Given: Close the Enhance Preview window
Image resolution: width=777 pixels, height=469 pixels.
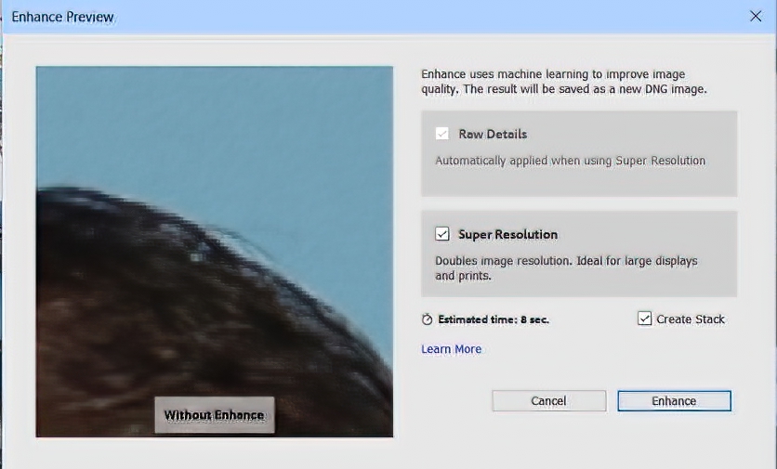Looking at the screenshot, I should click(x=756, y=17).
